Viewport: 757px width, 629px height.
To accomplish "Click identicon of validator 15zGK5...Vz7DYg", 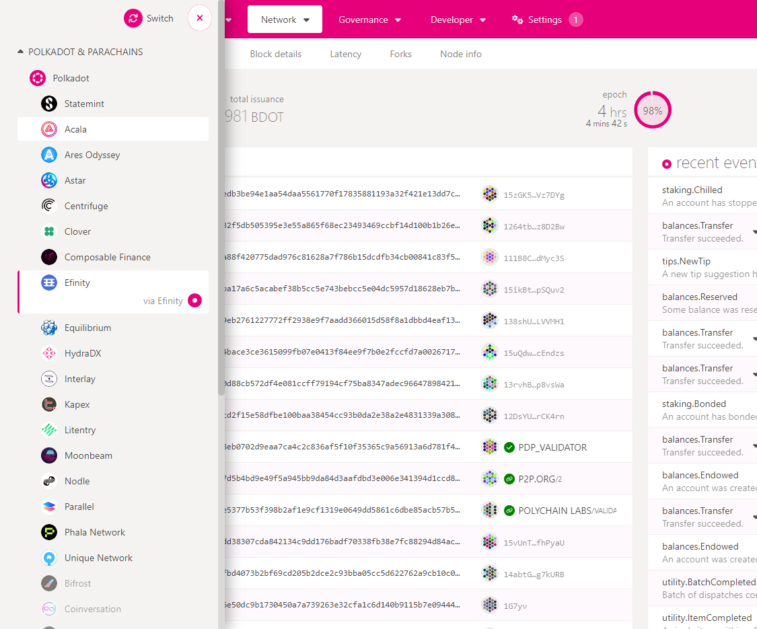I will (490, 194).
